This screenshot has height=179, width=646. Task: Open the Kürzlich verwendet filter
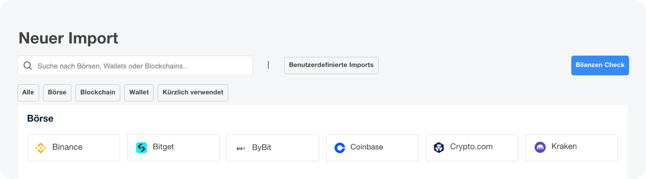(193, 93)
